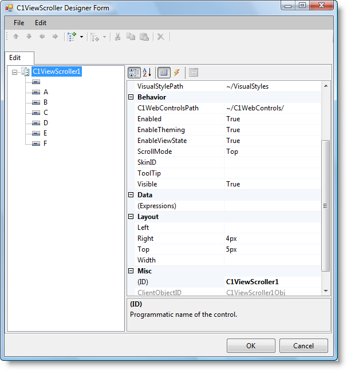The image size is (347, 370).
Task: Click the C1WebControlsPath value field
Action: [x=273, y=108]
